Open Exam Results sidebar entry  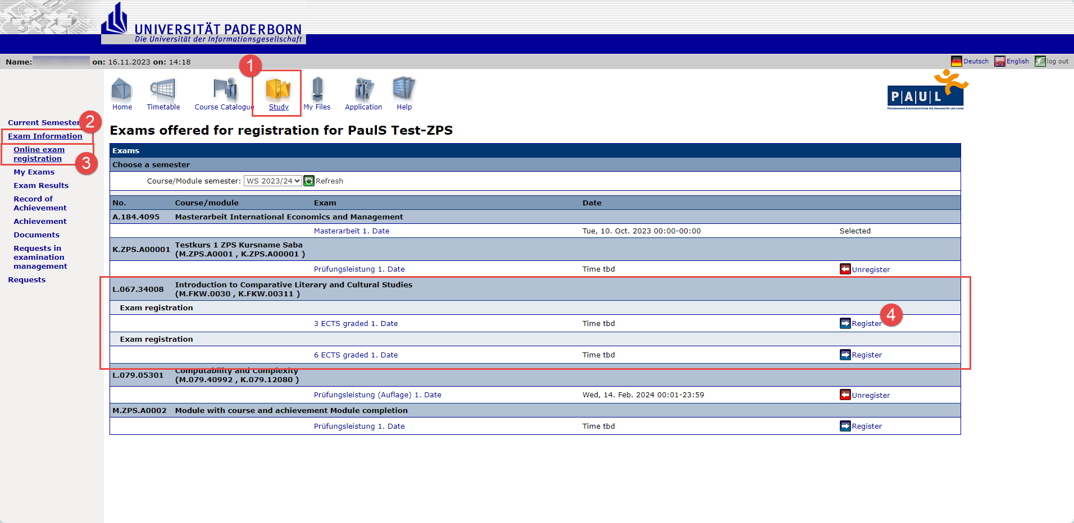point(41,185)
